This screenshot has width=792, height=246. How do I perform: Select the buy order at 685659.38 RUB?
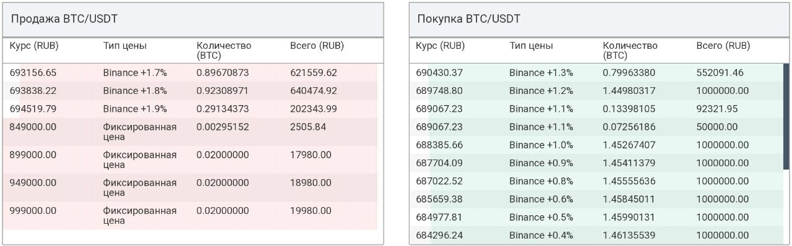(x=596, y=199)
